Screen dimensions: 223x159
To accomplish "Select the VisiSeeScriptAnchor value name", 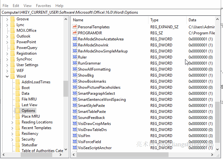I will coord(95,148).
